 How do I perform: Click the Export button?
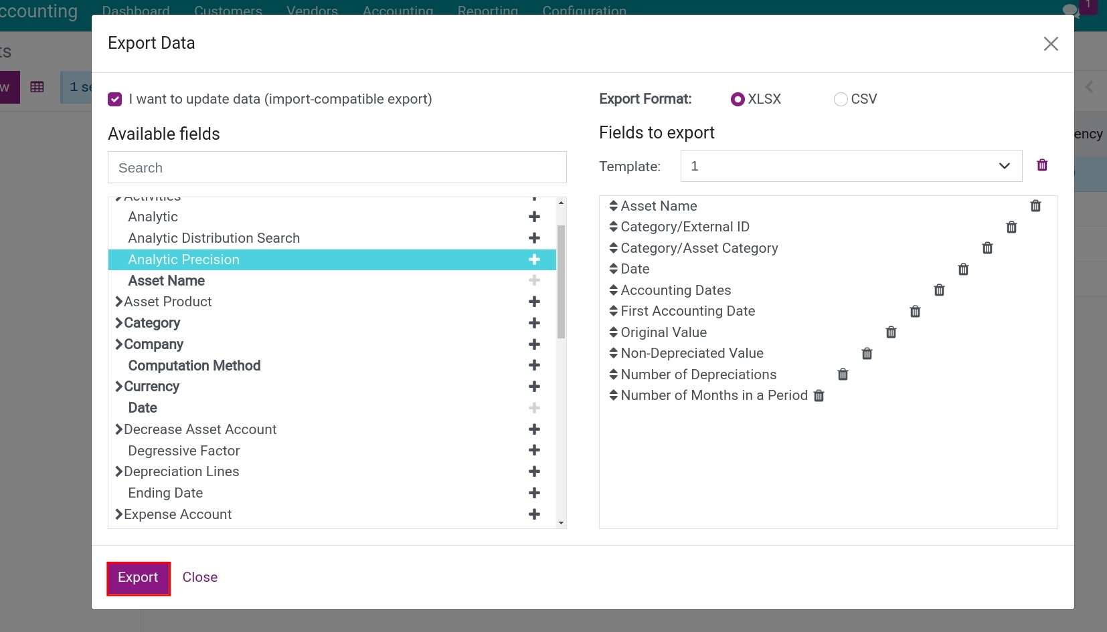pyautogui.click(x=138, y=578)
